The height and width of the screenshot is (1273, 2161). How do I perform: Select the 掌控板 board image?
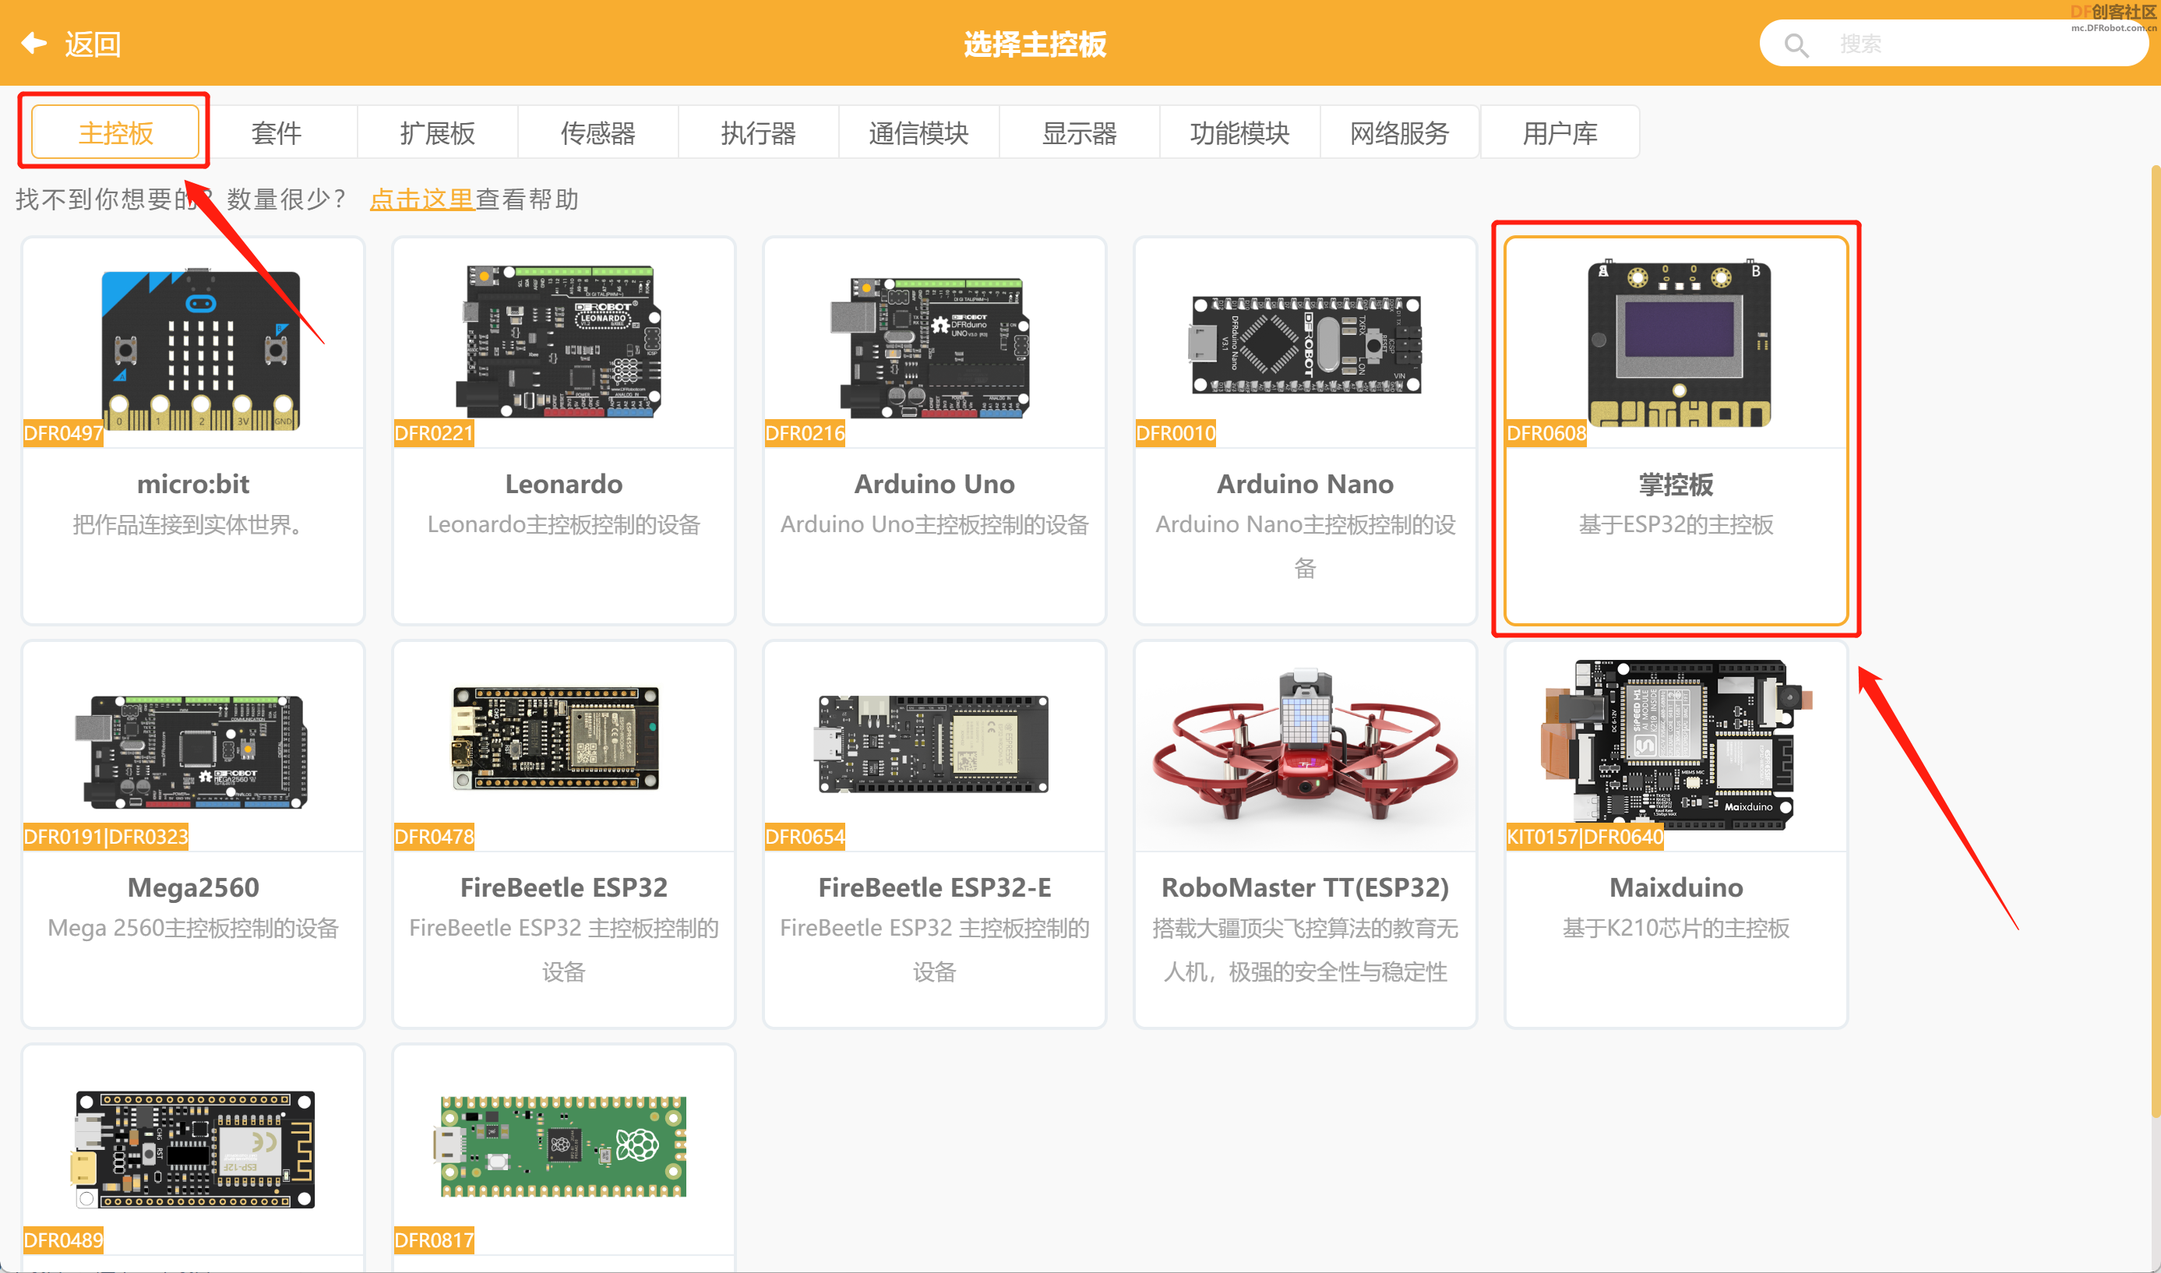coord(1678,343)
